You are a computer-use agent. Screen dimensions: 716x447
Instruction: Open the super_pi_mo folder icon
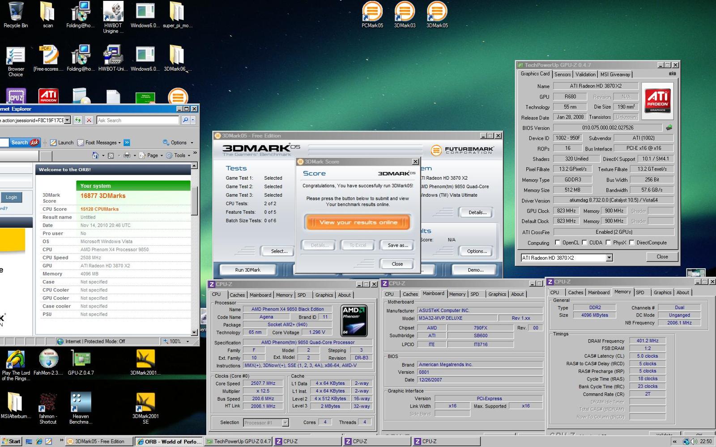pos(177,15)
